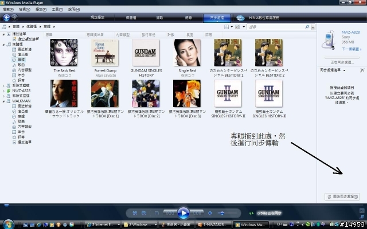Click the grey Forward arrow button
The width and height of the screenshot is (367, 229).
(14, 18)
